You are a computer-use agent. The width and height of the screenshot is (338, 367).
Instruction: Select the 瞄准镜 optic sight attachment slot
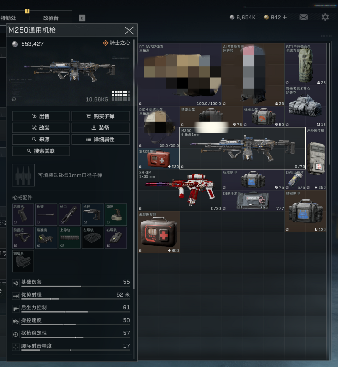[x=46, y=238]
